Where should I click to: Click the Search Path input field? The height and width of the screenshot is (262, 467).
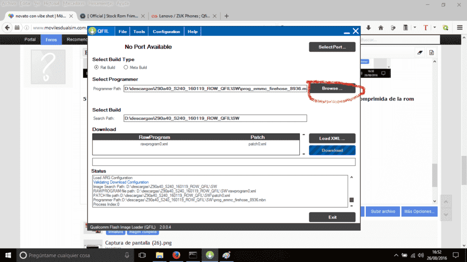click(215, 118)
